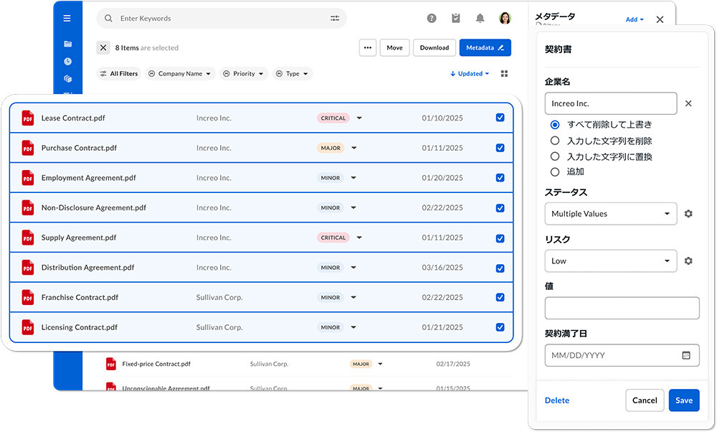This screenshot has height=432, width=717.
Task: Click the collections stack icon in the sidebar
Action: pyautogui.click(x=67, y=80)
